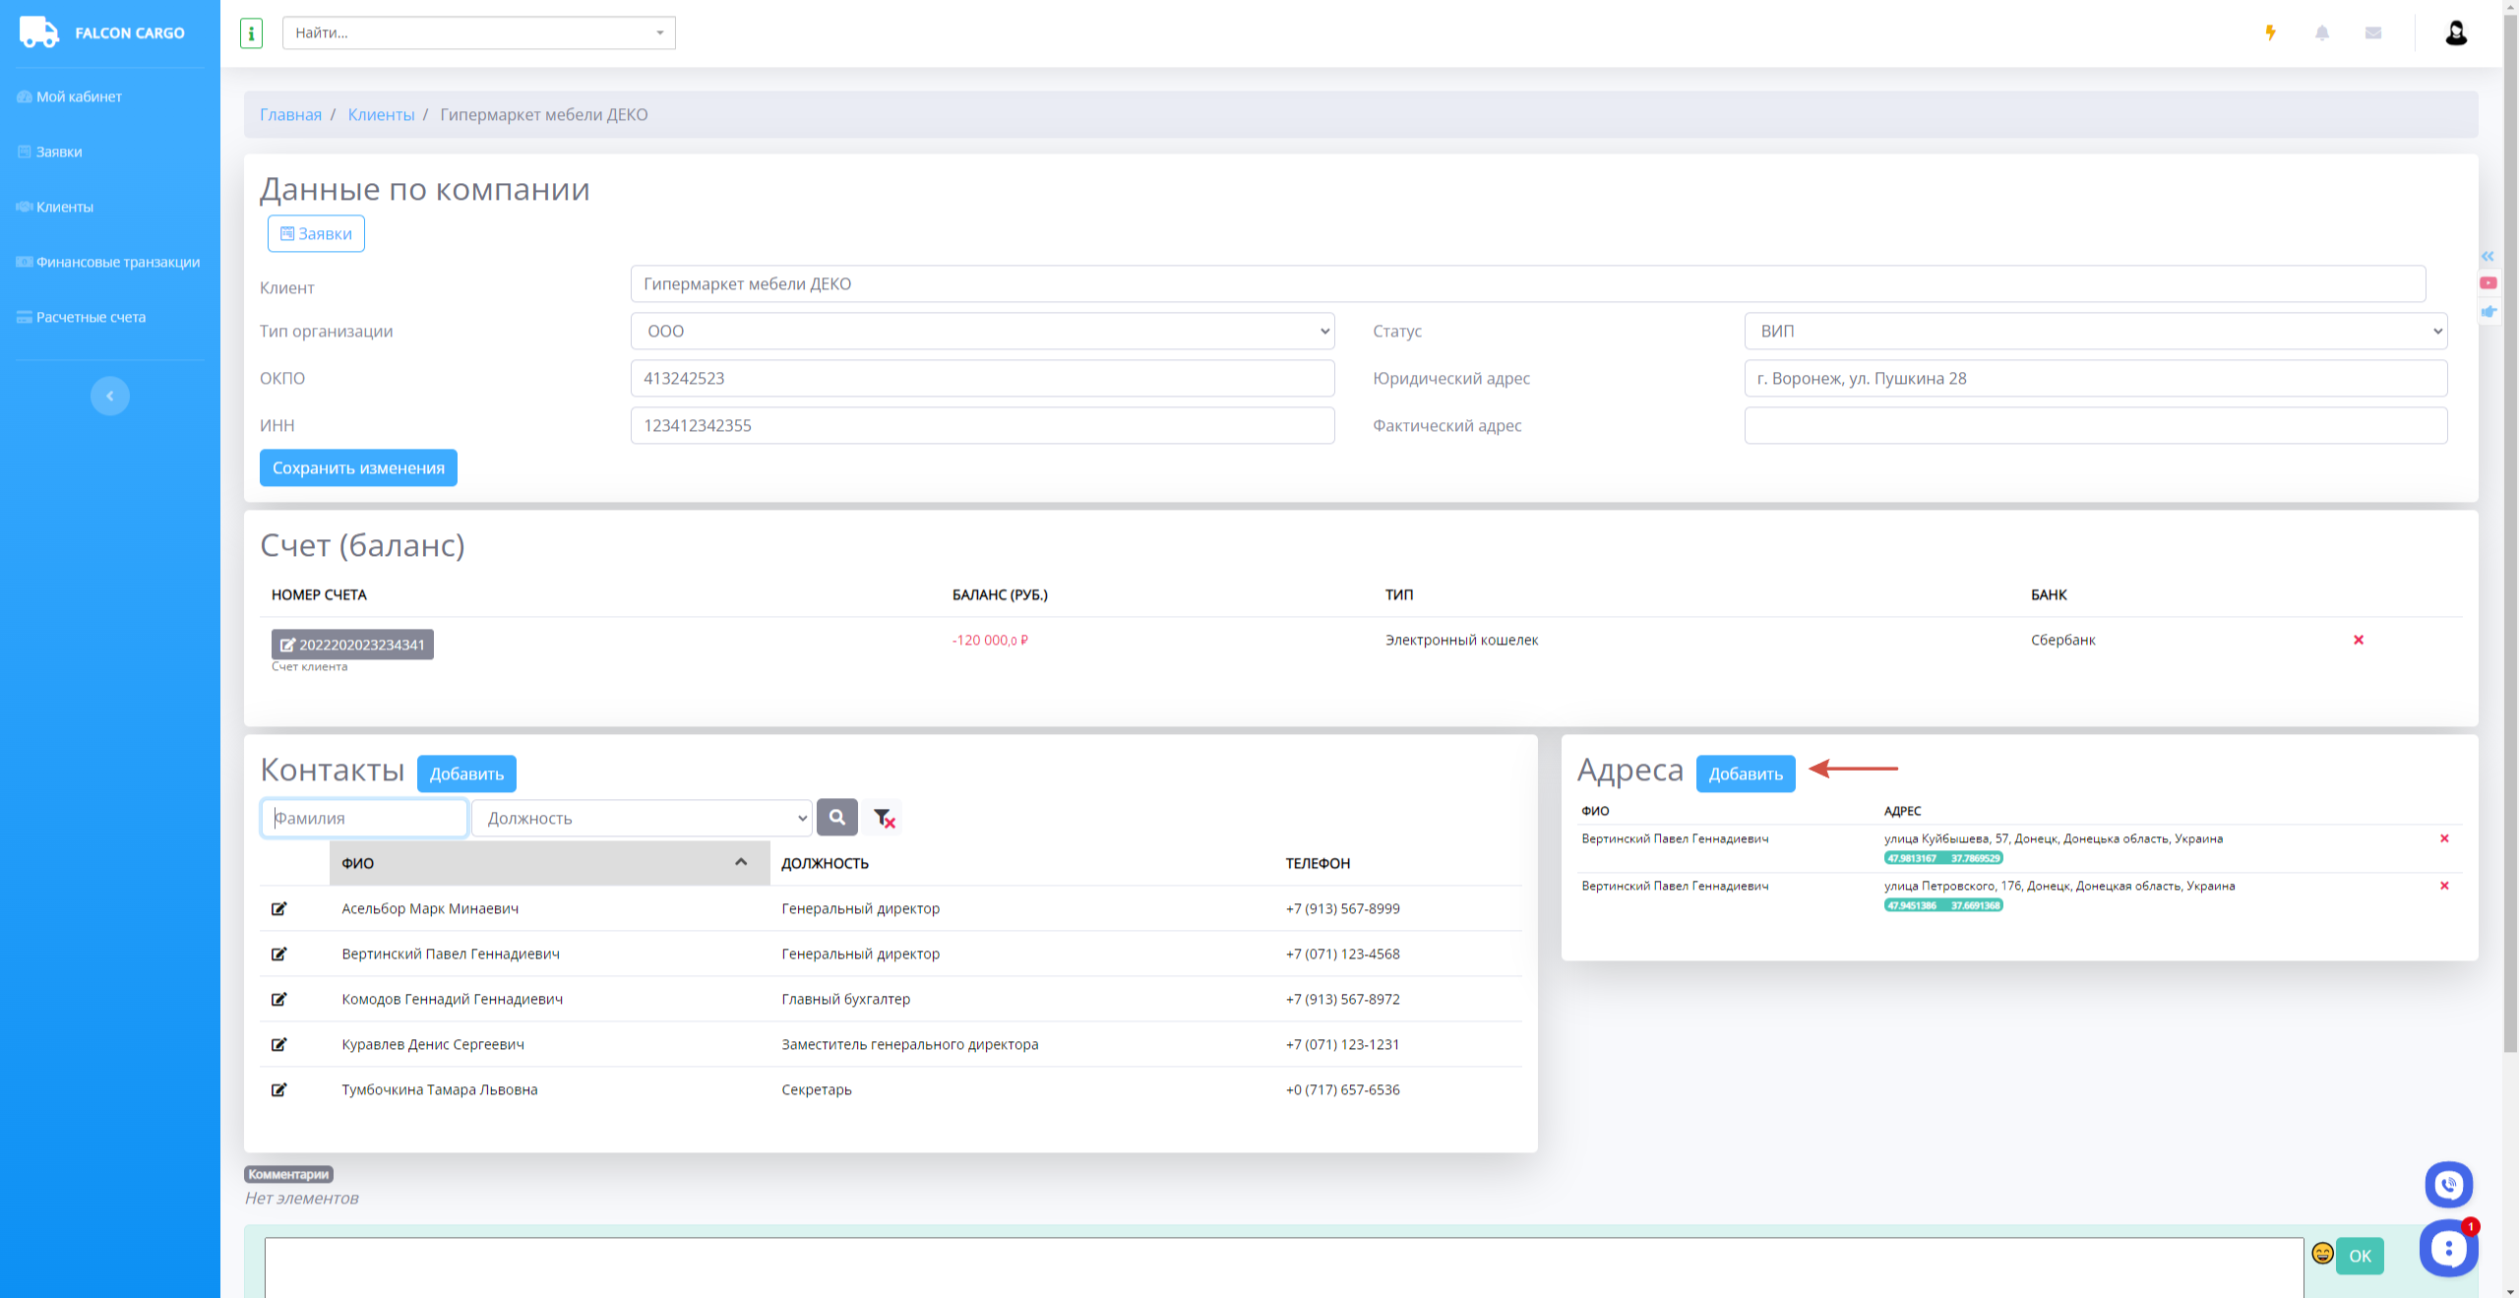Screen dimensions: 2519x1298
Task: Open Расчетные счета menu item
Action: pyautogui.click(x=91, y=317)
